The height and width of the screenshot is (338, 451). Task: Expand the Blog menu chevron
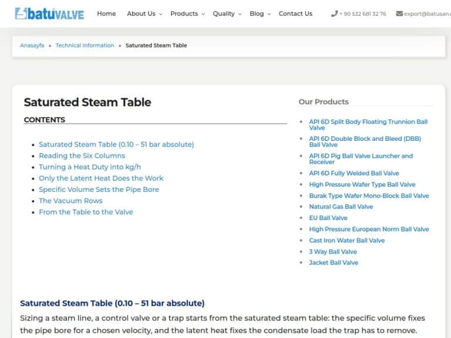click(269, 14)
